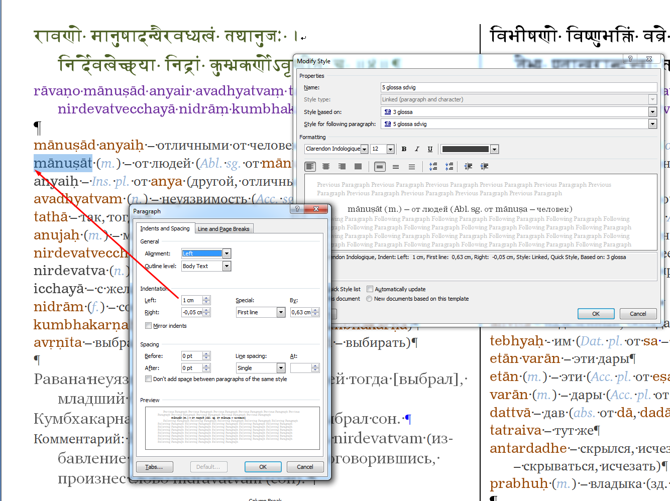Switch to Line and Page Breaks tab
The width and height of the screenshot is (670, 501).
tap(224, 229)
